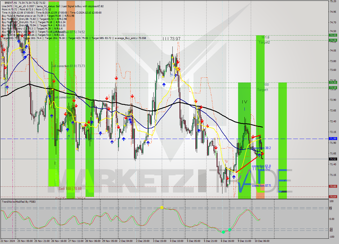Select the 'Target2' label
This screenshot has width=339, height=244.
264,42
